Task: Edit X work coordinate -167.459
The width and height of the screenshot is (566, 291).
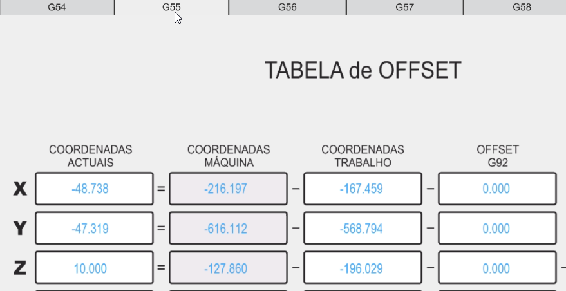Action: 363,189
